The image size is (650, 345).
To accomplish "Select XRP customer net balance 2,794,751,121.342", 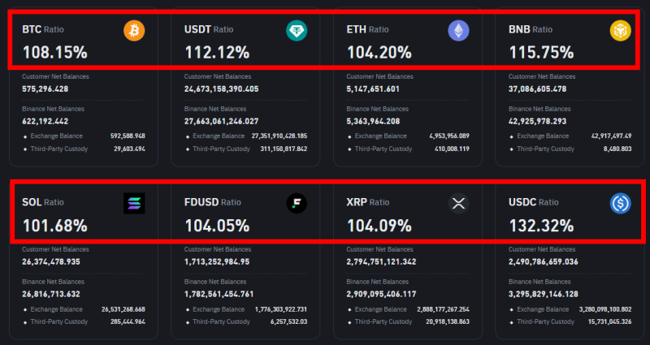I will tap(381, 261).
